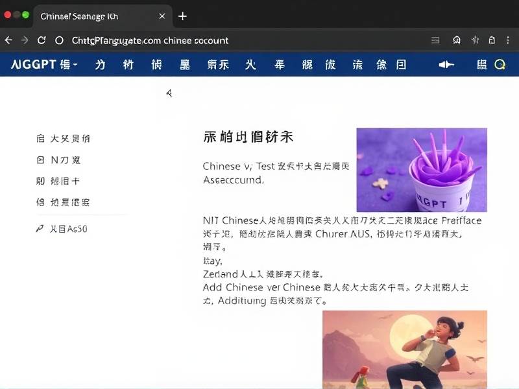Expand the NGGPT dropdown in the navbar
519x389 pixels.
point(44,64)
